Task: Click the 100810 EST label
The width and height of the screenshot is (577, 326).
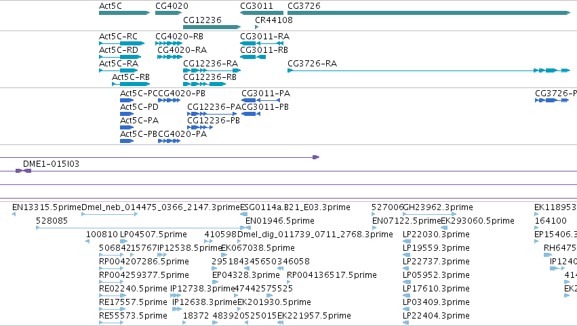Action: pyautogui.click(x=102, y=235)
